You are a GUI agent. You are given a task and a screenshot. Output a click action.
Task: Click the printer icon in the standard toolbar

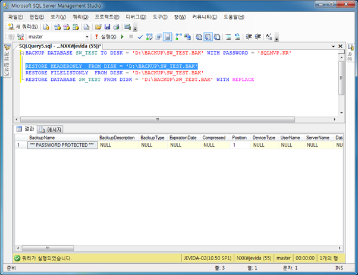pos(116,27)
